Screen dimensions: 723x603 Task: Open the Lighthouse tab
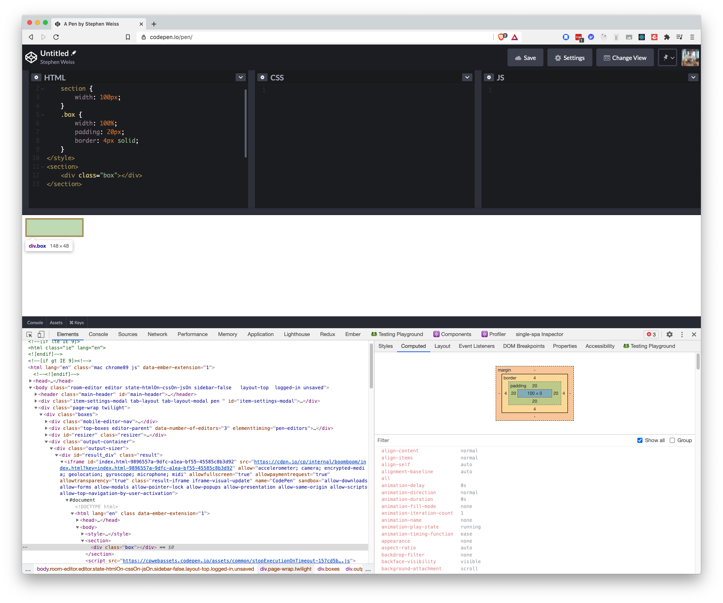(297, 334)
